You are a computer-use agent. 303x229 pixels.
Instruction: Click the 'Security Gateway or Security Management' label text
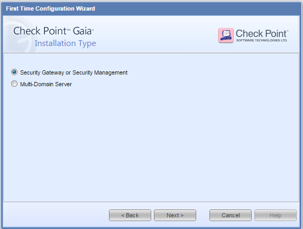[74, 72]
